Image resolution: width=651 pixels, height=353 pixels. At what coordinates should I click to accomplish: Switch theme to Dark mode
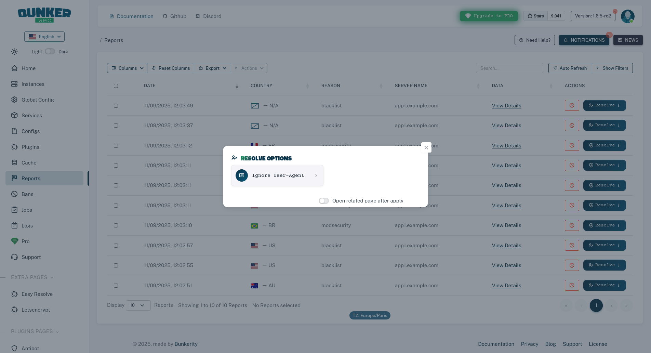(50, 51)
